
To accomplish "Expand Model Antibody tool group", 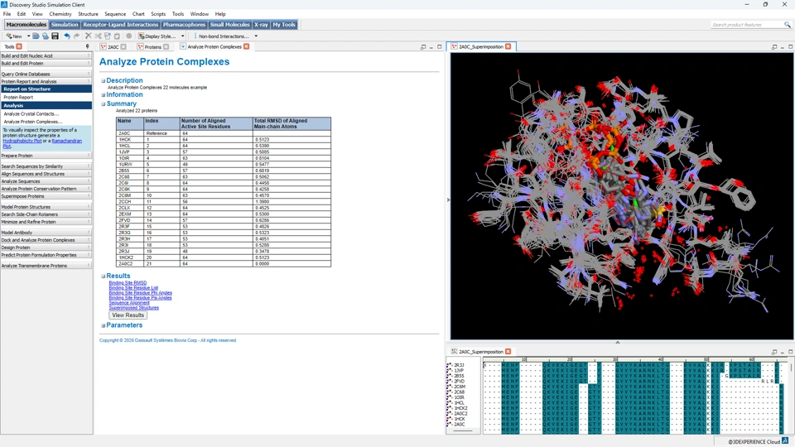I will [46, 233].
